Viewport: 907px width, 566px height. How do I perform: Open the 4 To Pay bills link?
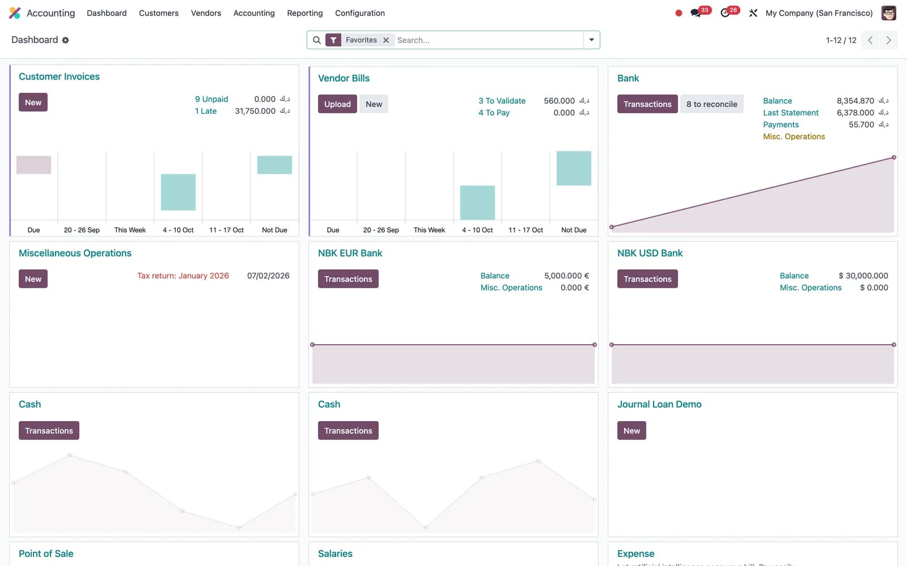[494, 113]
